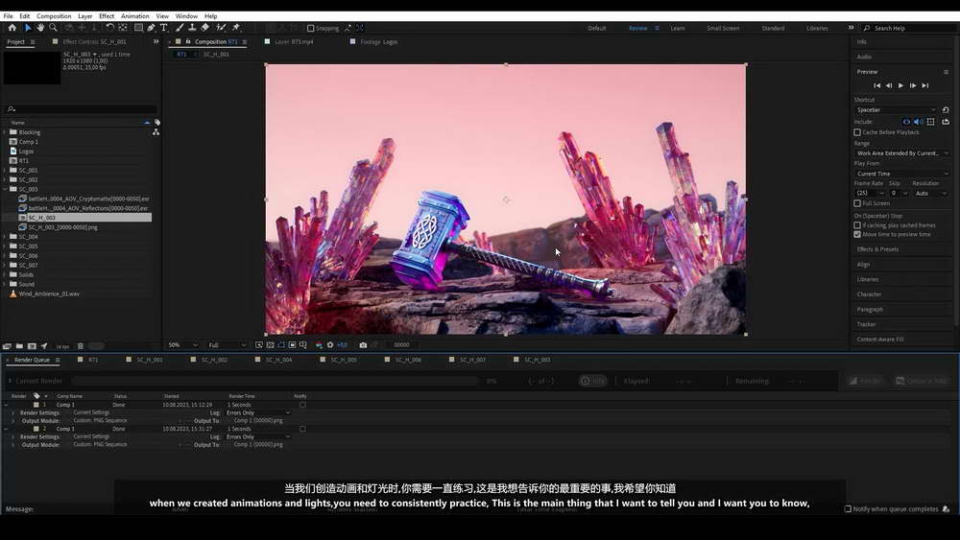The height and width of the screenshot is (540, 960).
Task: Jump to first frame in Preview panel
Action: click(x=876, y=85)
